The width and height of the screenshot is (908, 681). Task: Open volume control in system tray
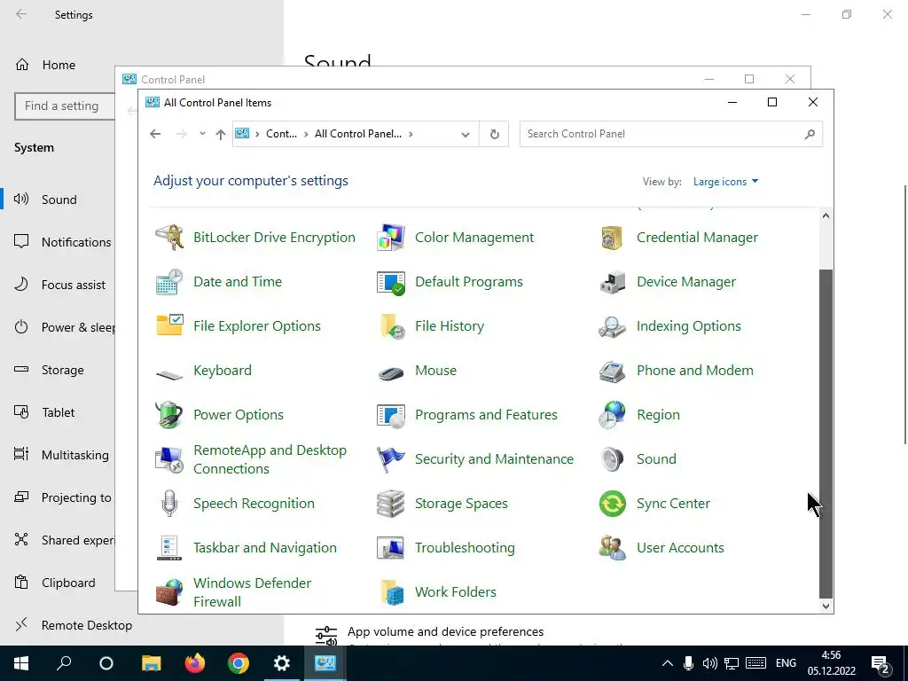click(x=710, y=663)
